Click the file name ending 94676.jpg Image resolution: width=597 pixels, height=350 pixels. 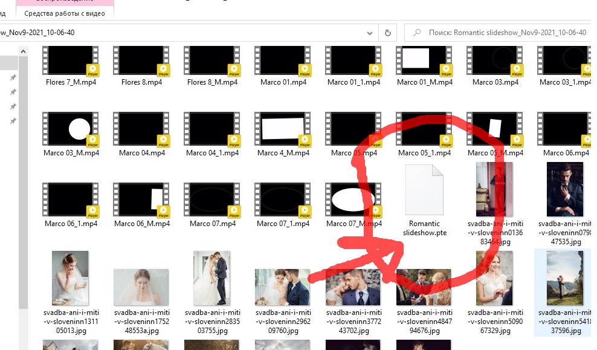click(425, 322)
